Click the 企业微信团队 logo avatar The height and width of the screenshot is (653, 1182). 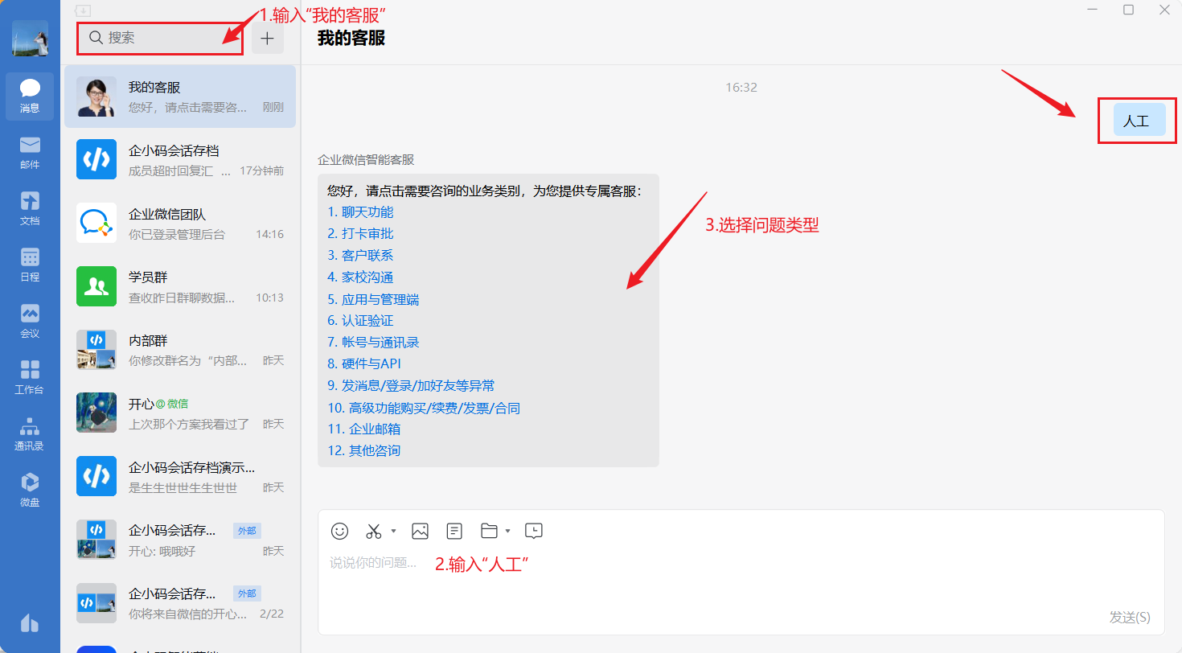[x=96, y=224]
